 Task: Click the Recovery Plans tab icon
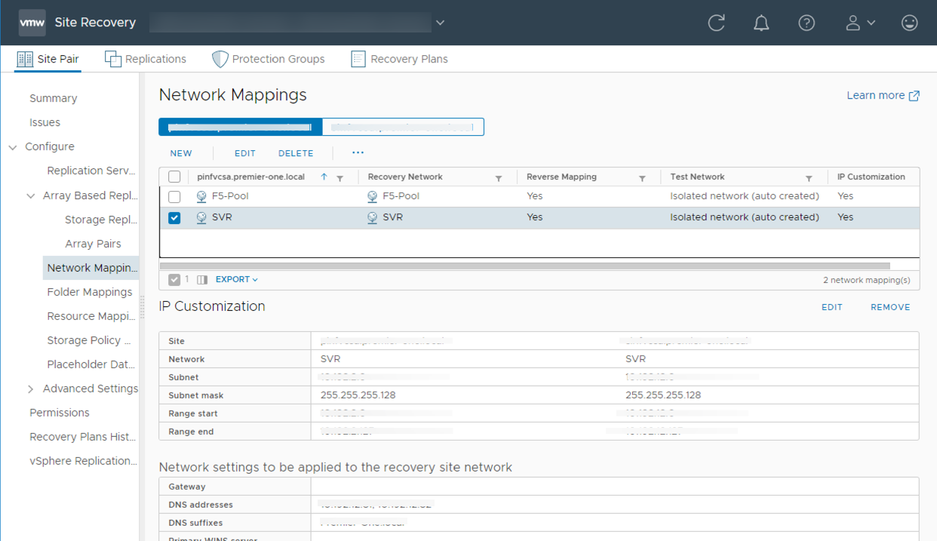(x=358, y=59)
